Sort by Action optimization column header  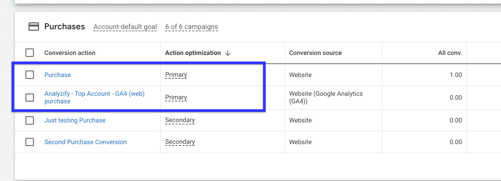193,53
